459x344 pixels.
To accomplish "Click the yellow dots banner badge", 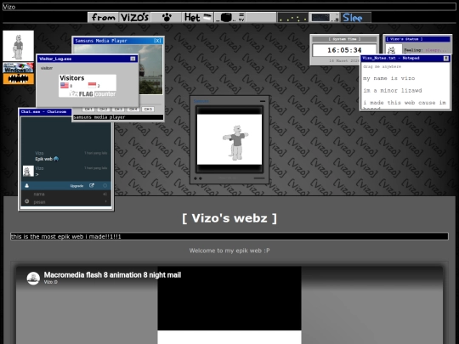I will (x=292, y=18).
